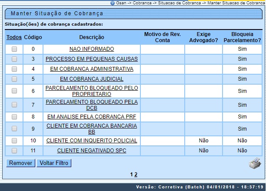Mark the checkbox for EM COBRANCA JUDICIAL
The width and height of the screenshot is (266, 191).
(x=14, y=79)
